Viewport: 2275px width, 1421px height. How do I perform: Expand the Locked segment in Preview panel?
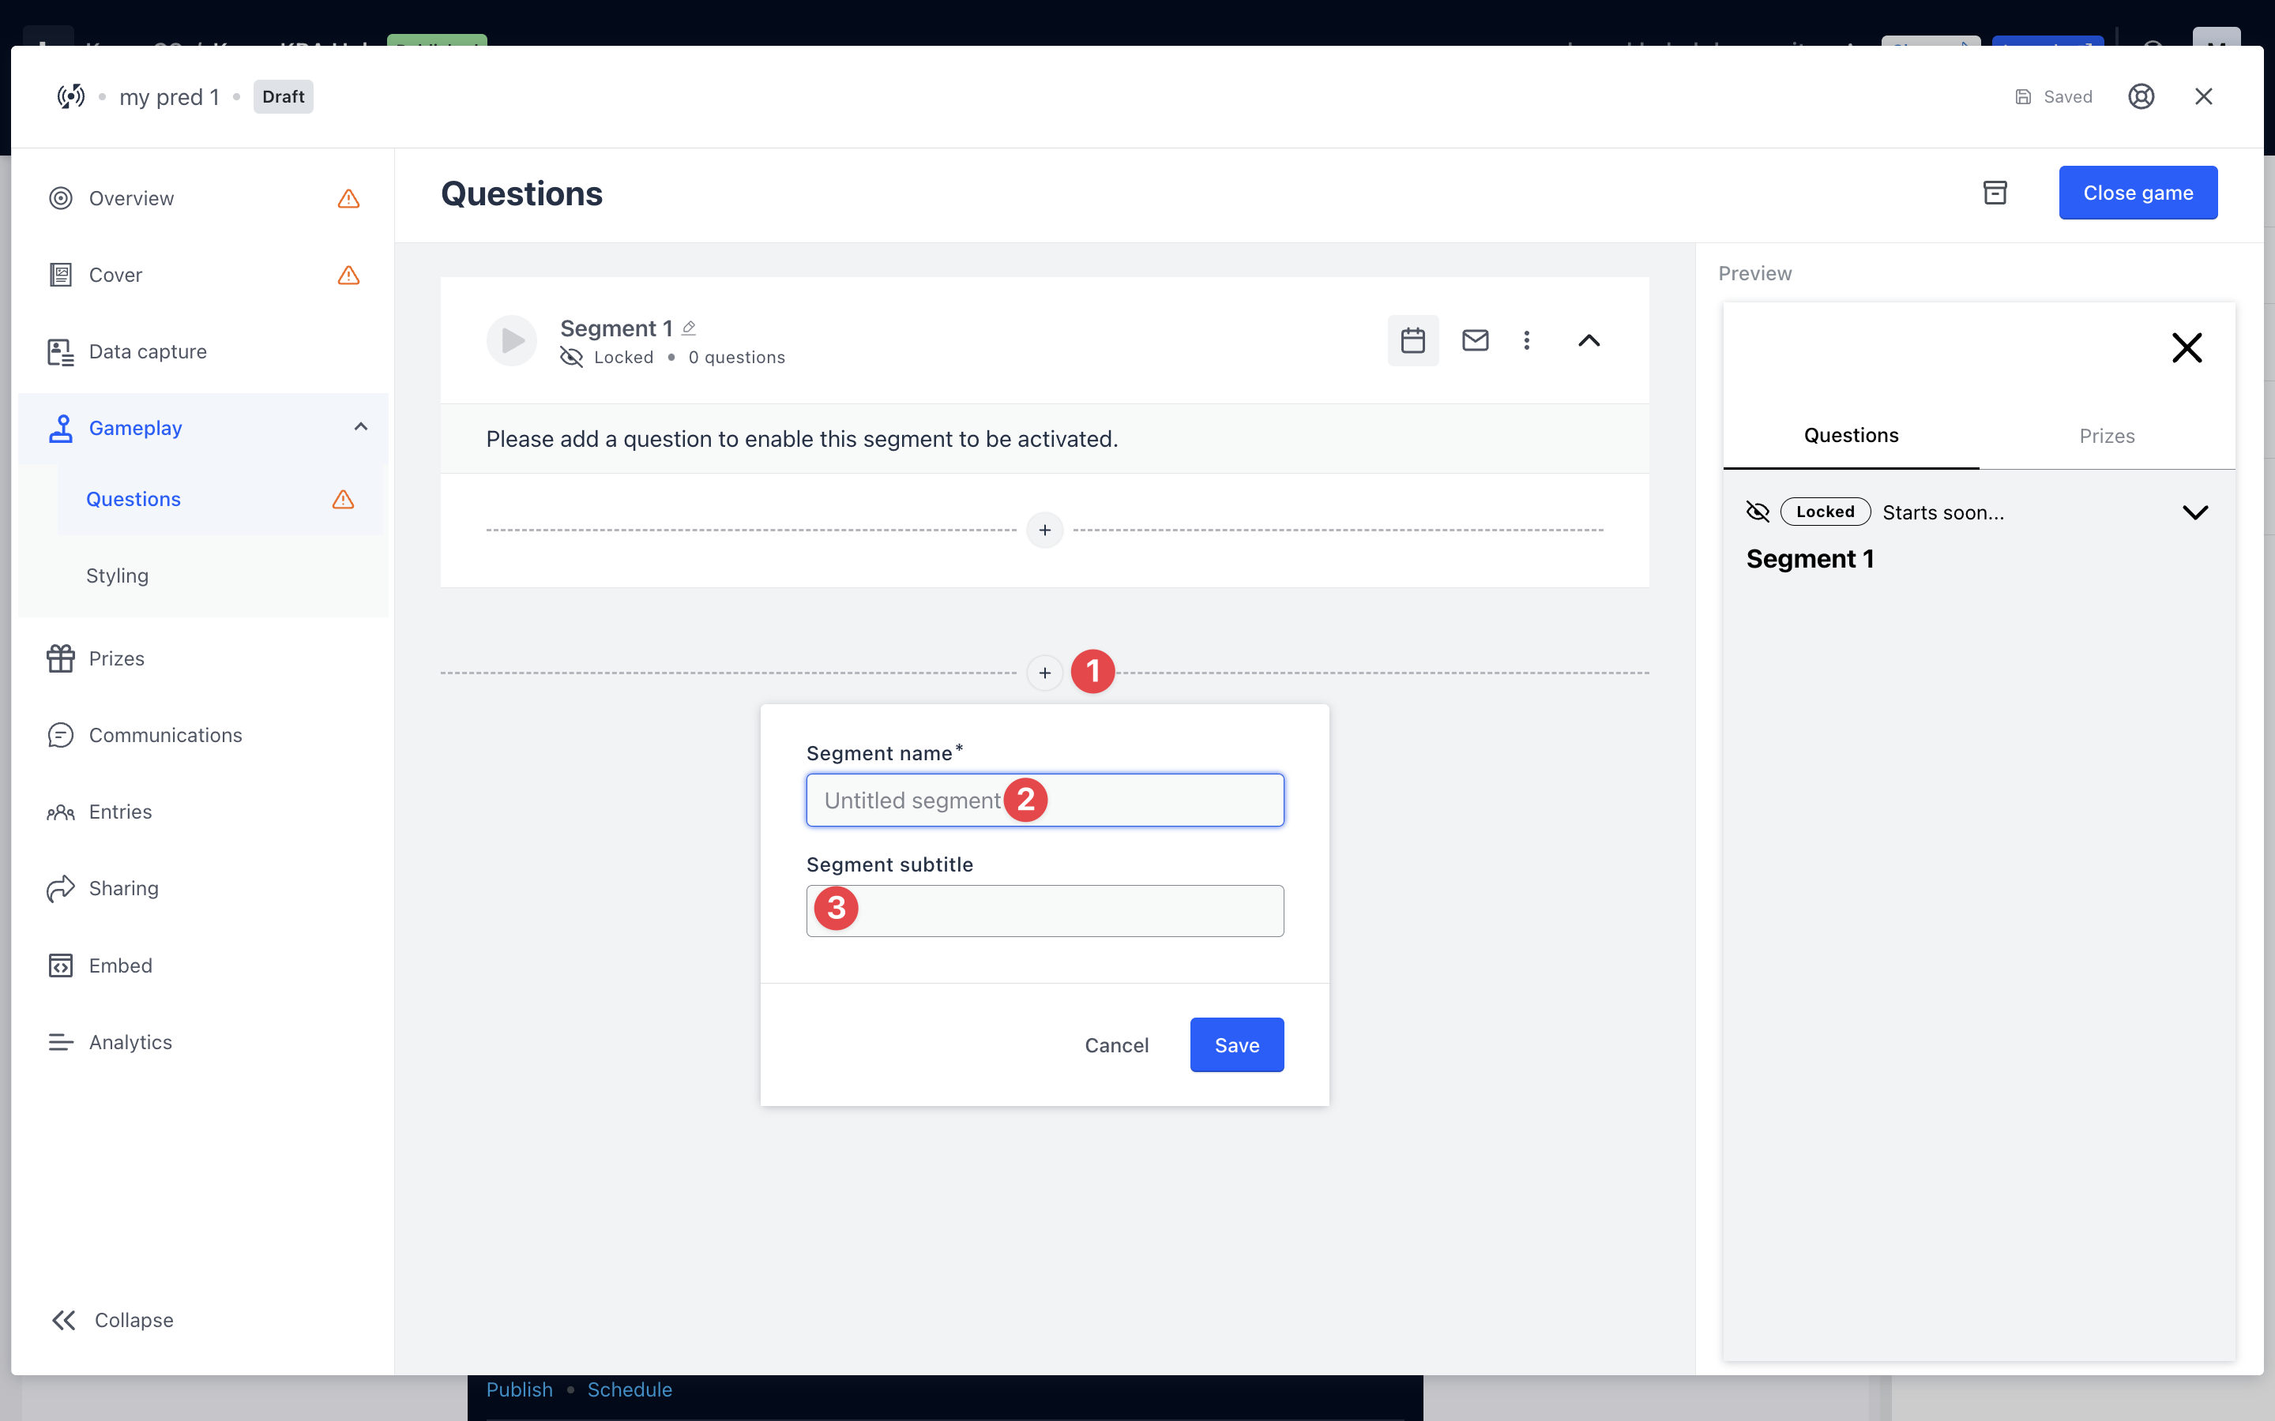click(2194, 512)
